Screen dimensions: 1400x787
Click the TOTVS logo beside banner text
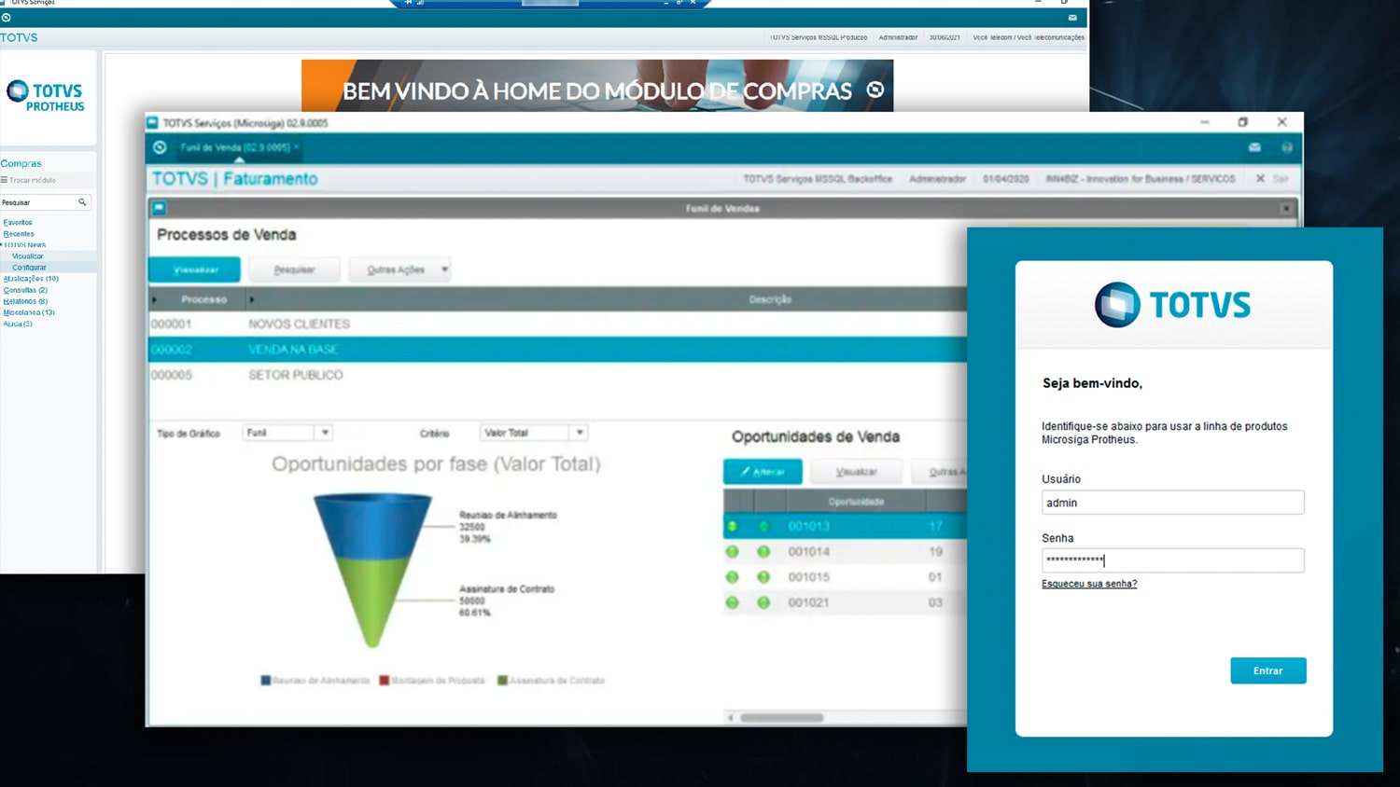point(875,90)
